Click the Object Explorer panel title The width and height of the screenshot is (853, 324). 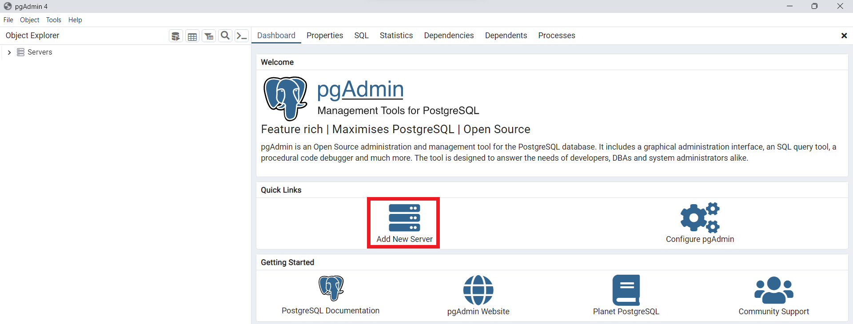click(32, 36)
